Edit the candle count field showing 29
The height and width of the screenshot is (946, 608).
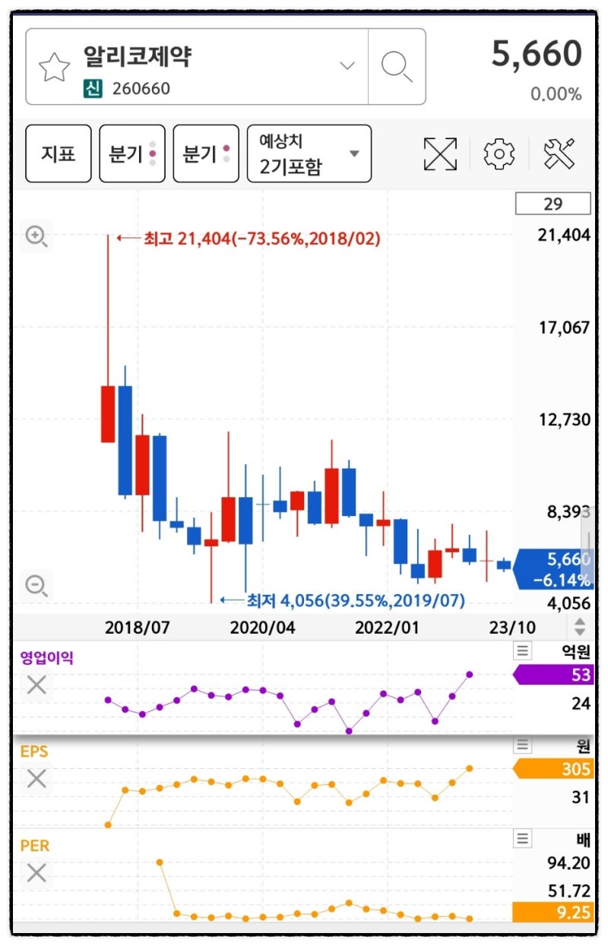tap(553, 204)
